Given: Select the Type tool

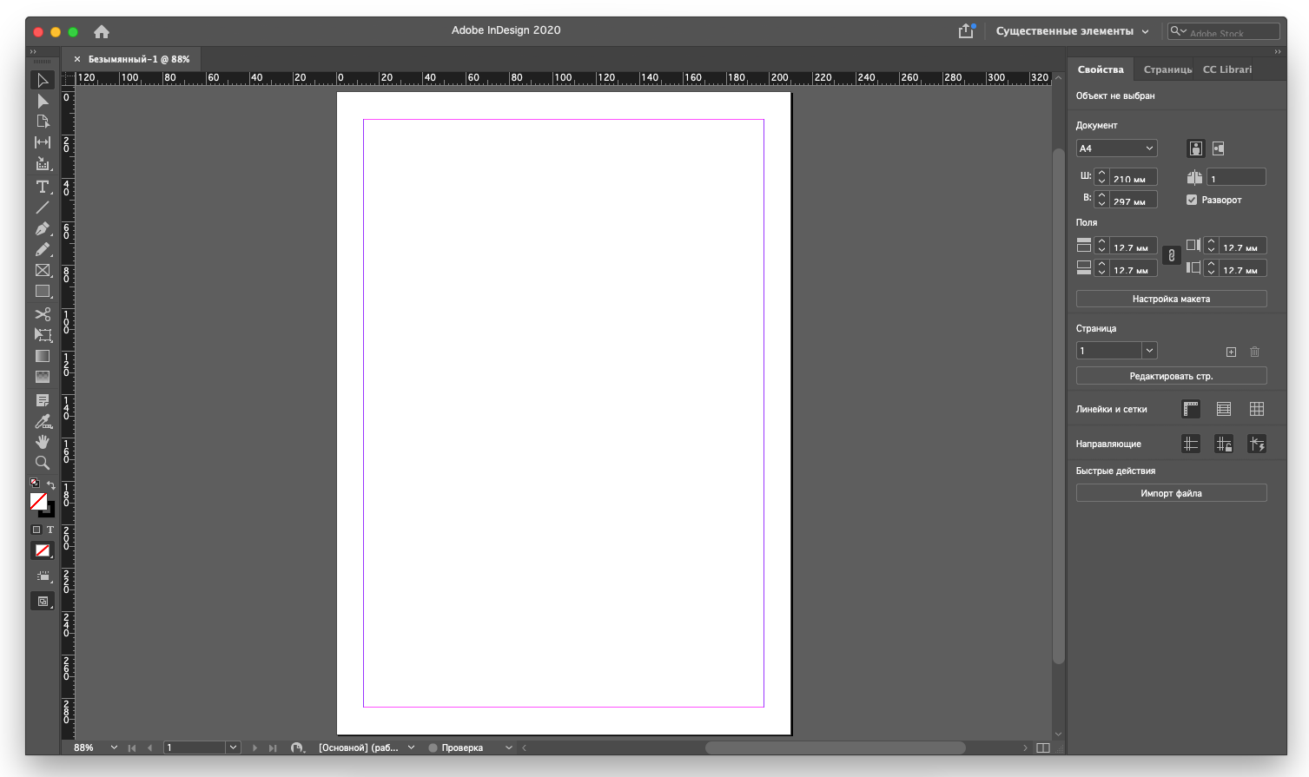Looking at the screenshot, I should (x=42, y=187).
